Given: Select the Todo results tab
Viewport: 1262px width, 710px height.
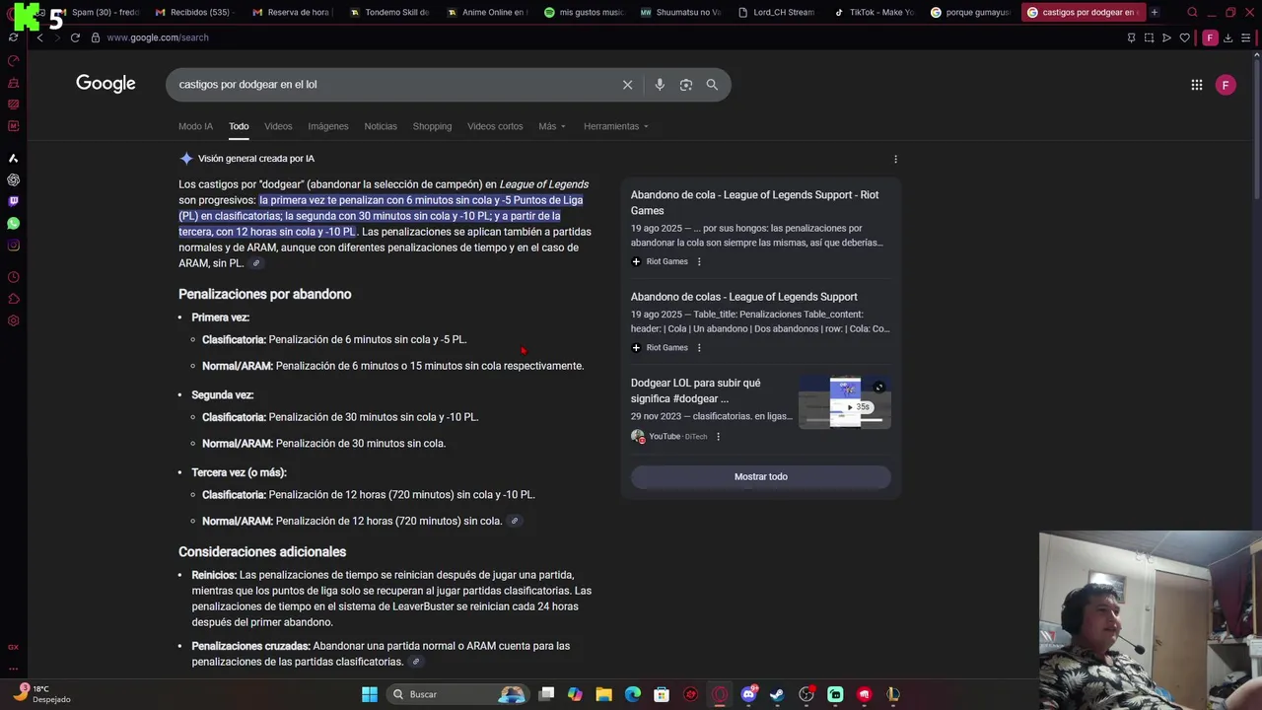Looking at the screenshot, I should tap(239, 126).
